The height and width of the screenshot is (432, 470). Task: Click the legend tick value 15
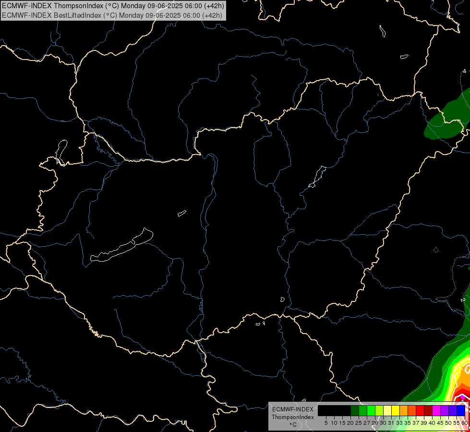(342, 423)
